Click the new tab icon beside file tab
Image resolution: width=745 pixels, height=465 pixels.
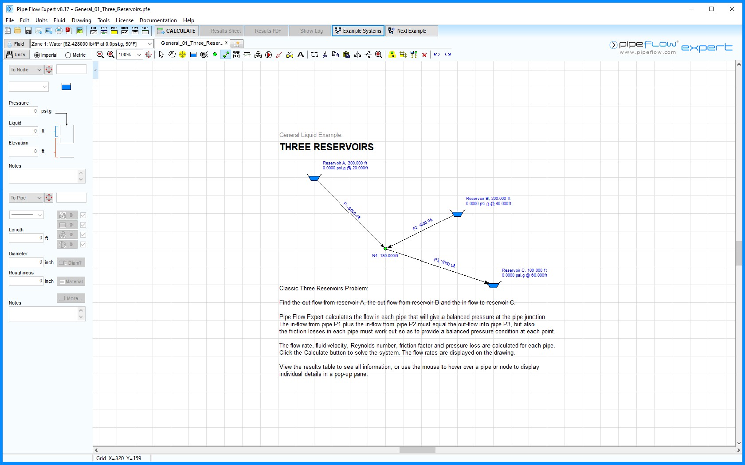tap(237, 43)
